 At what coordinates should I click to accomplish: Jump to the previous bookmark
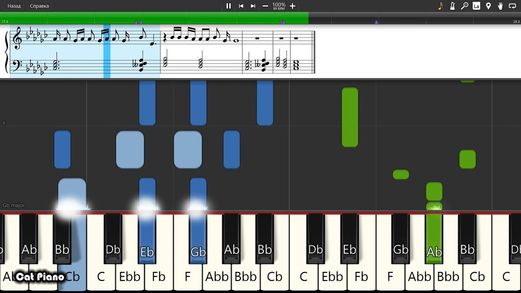click(x=241, y=6)
